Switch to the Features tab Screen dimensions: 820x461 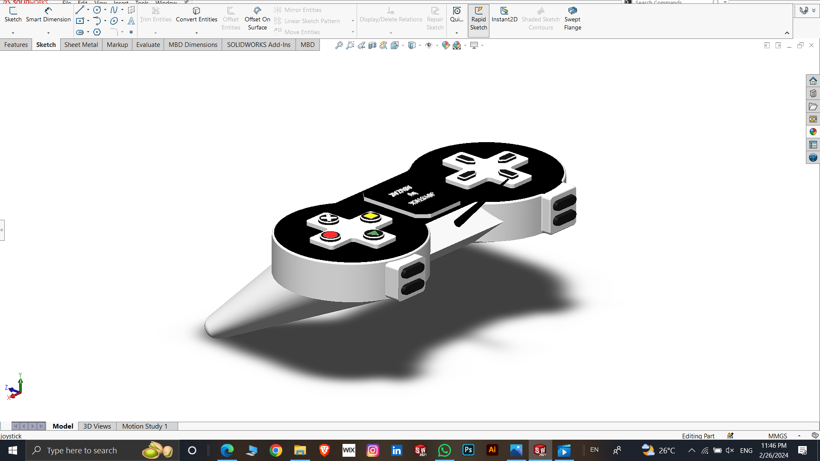16,44
